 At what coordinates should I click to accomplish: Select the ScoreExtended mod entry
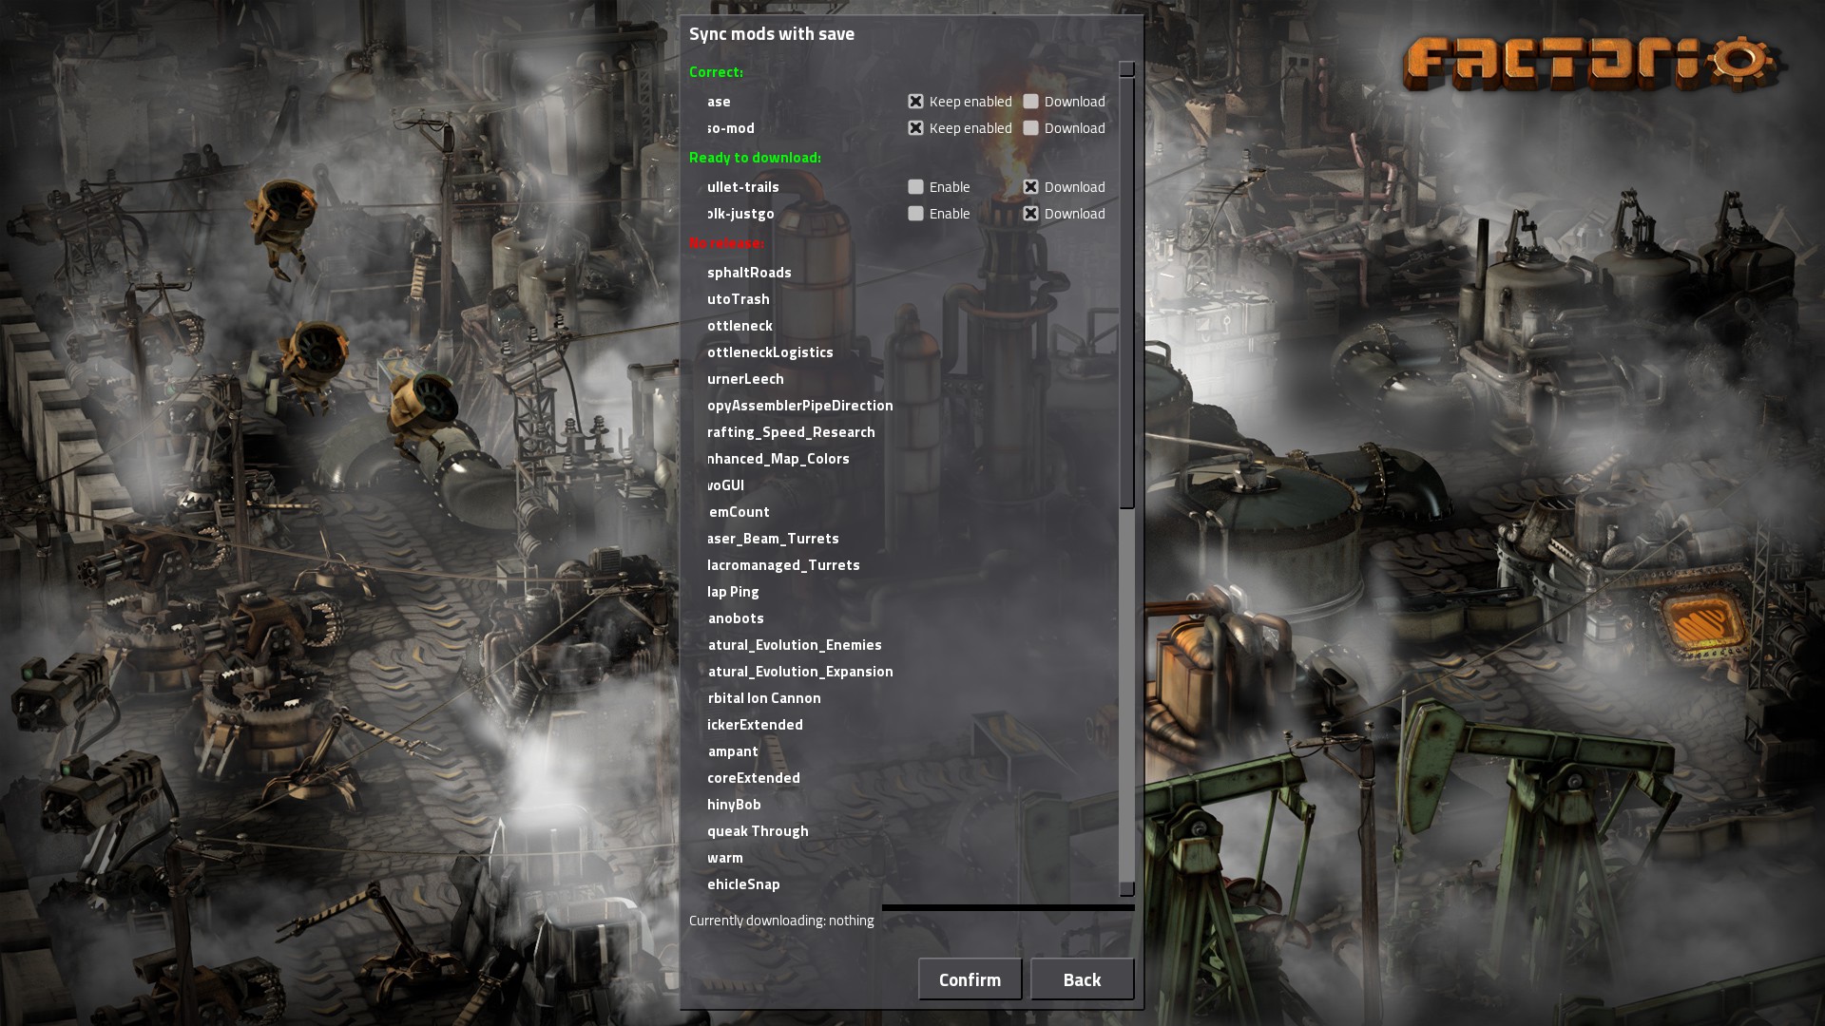(x=754, y=778)
